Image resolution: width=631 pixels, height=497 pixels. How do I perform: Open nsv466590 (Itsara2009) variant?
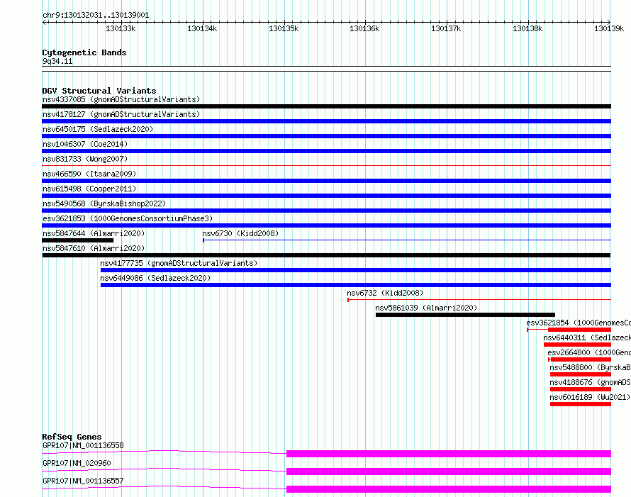point(89,174)
